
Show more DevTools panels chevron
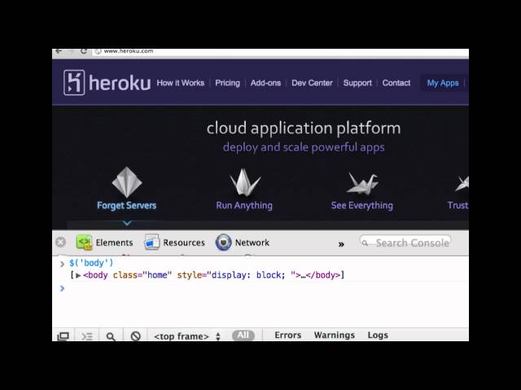341,245
